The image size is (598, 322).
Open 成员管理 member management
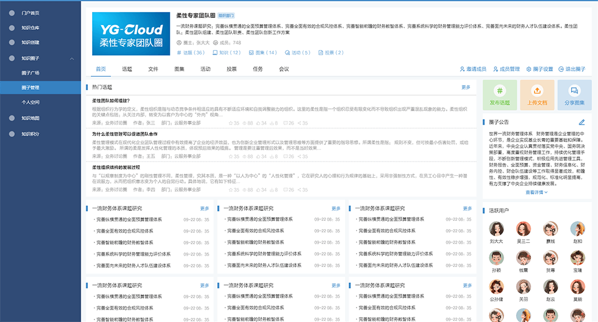495,69
